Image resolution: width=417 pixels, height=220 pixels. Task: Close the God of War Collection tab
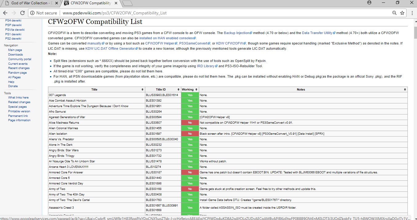(x=56, y=3)
